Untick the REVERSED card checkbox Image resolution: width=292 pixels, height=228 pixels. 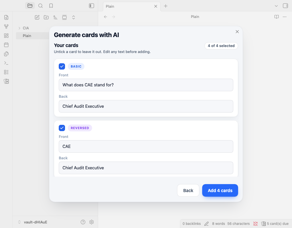(x=62, y=128)
